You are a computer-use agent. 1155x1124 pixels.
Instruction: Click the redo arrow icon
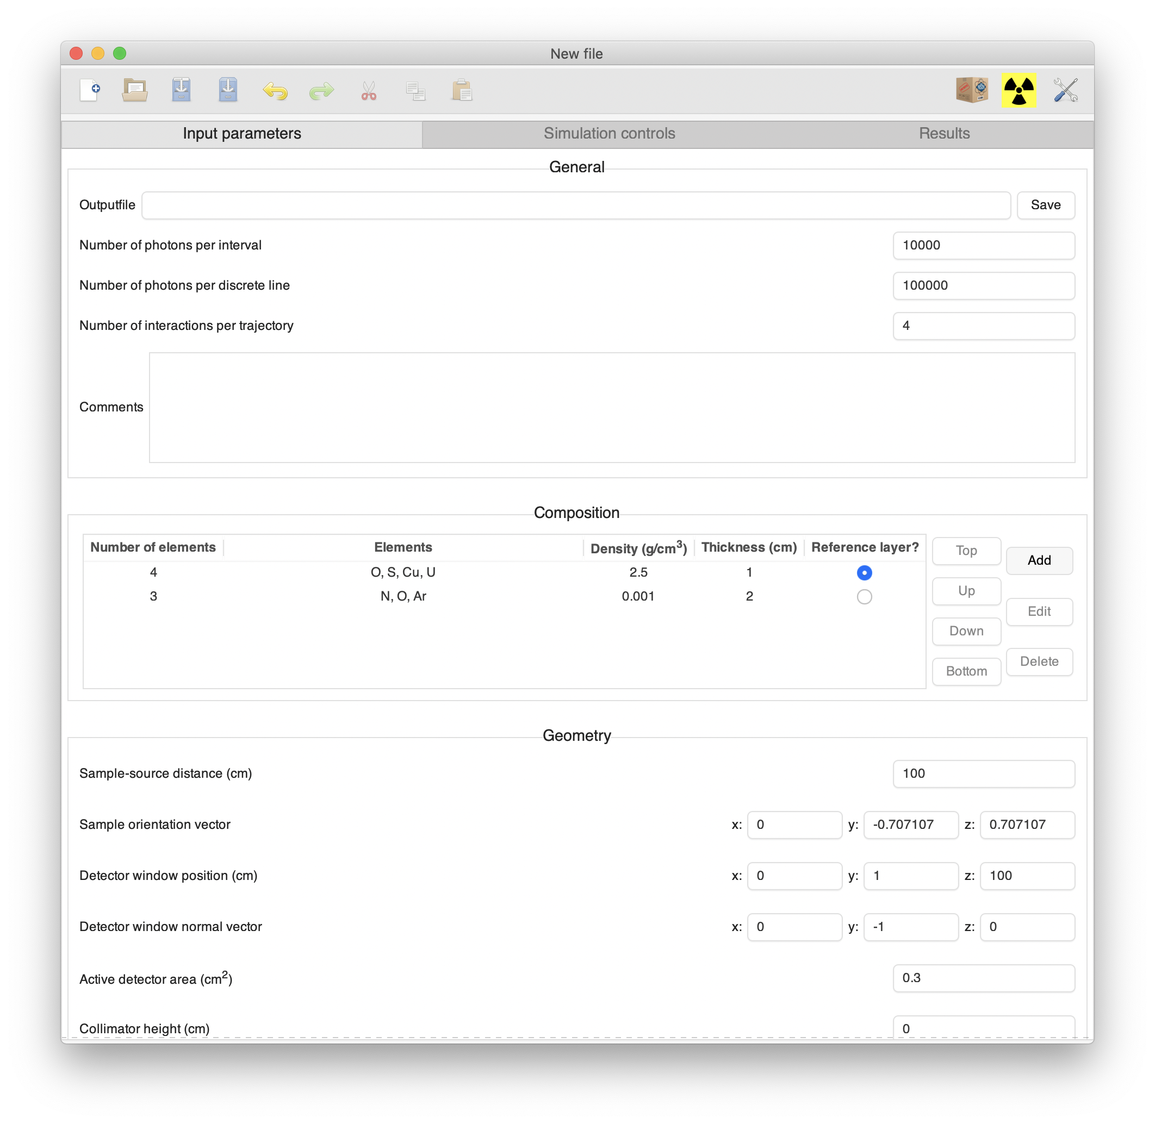point(321,91)
